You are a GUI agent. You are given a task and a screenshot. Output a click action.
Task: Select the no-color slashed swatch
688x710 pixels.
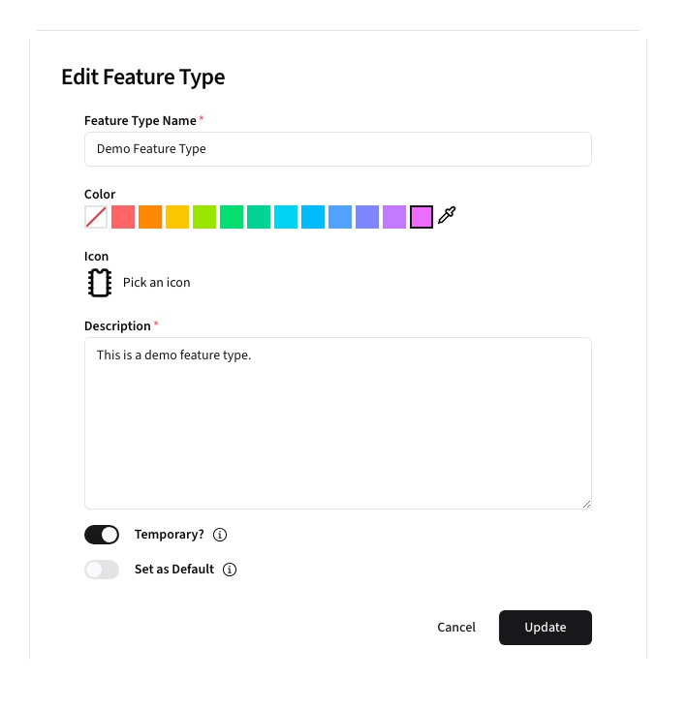pyautogui.click(x=96, y=217)
